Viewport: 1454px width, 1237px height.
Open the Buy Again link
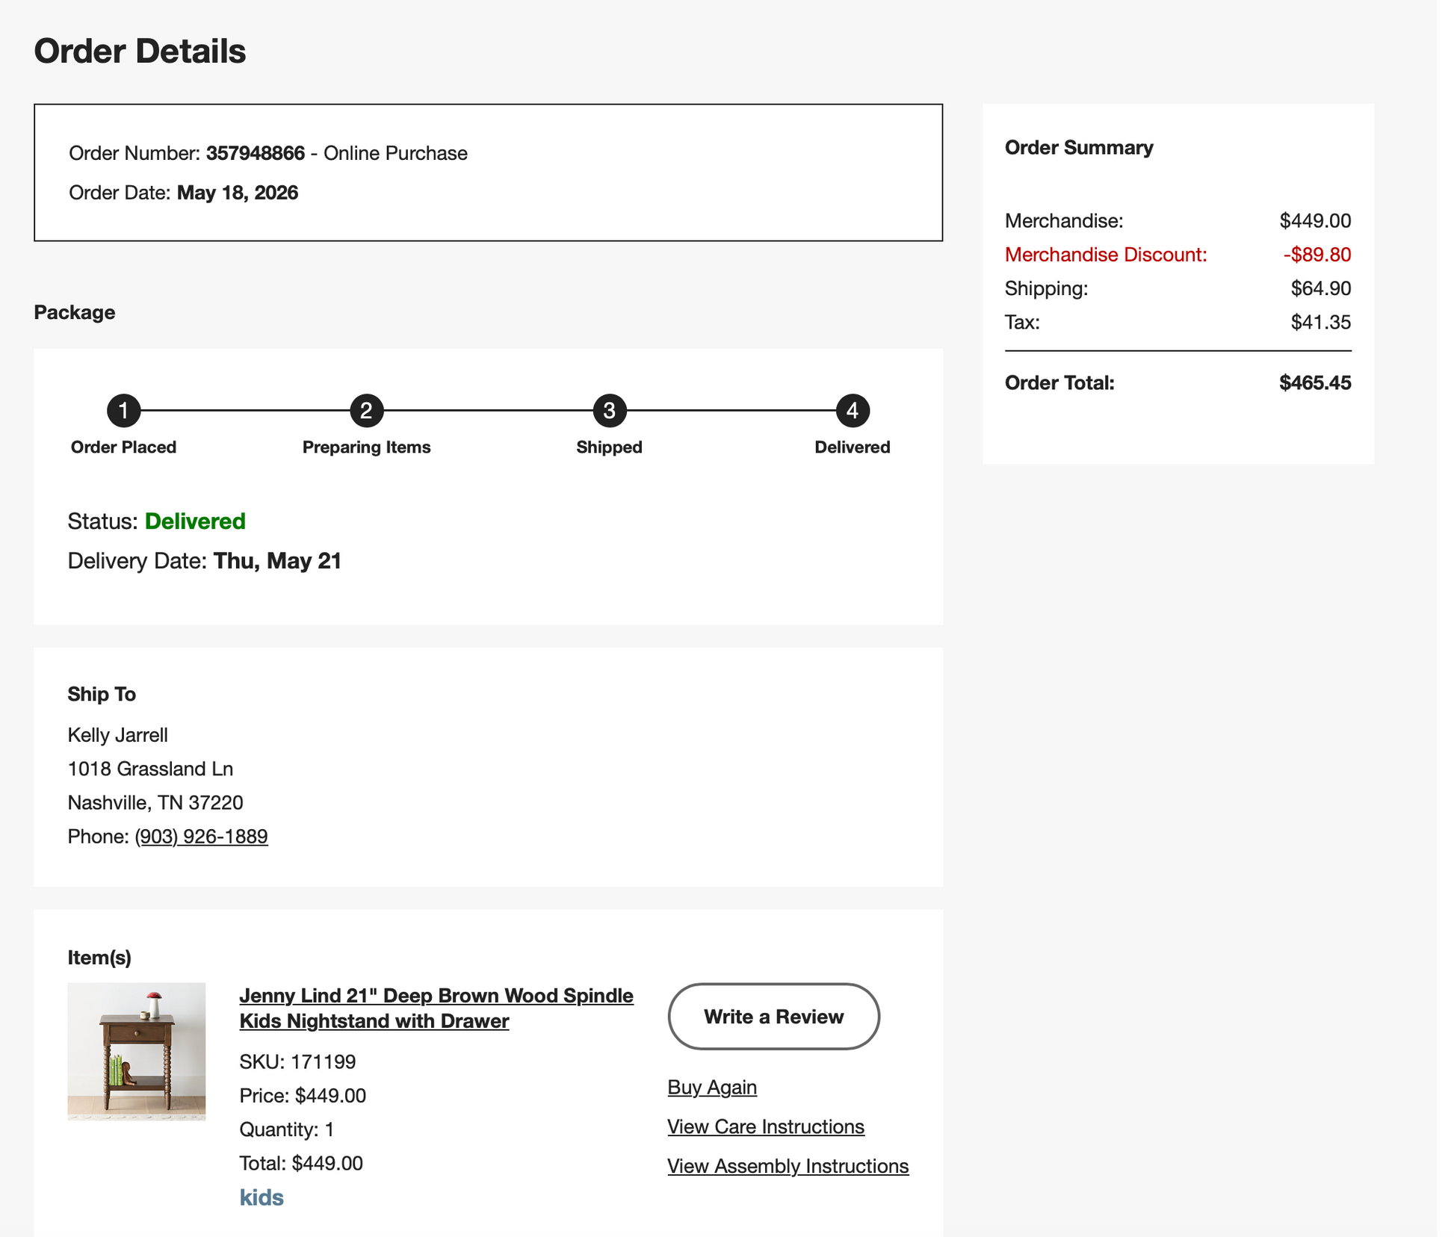tap(712, 1087)
